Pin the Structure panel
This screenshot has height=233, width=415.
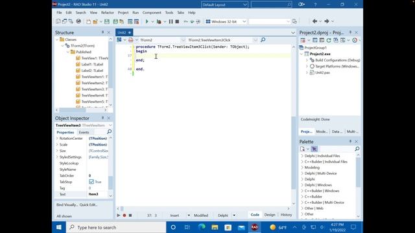(x=102, y=32)
